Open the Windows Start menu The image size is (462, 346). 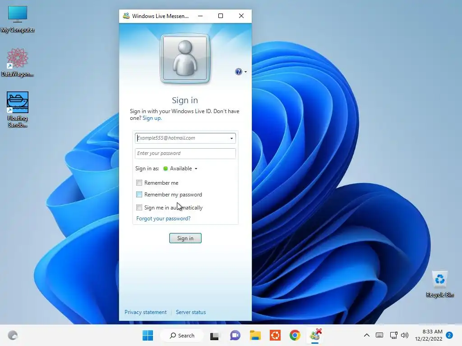coord(148,335)
